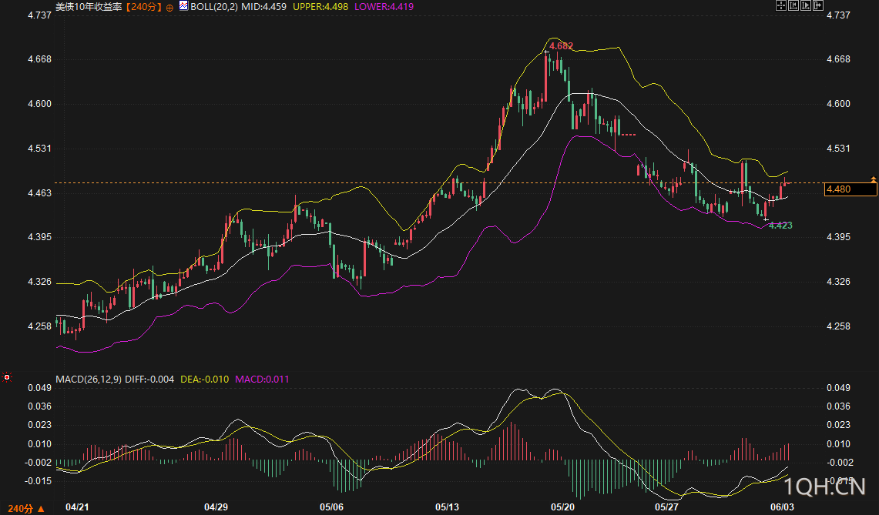Click the 0.049 MACD left axis label

(39, 388)
